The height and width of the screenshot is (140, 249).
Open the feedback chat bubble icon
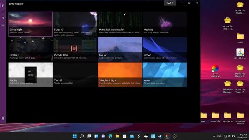point(3,25)
